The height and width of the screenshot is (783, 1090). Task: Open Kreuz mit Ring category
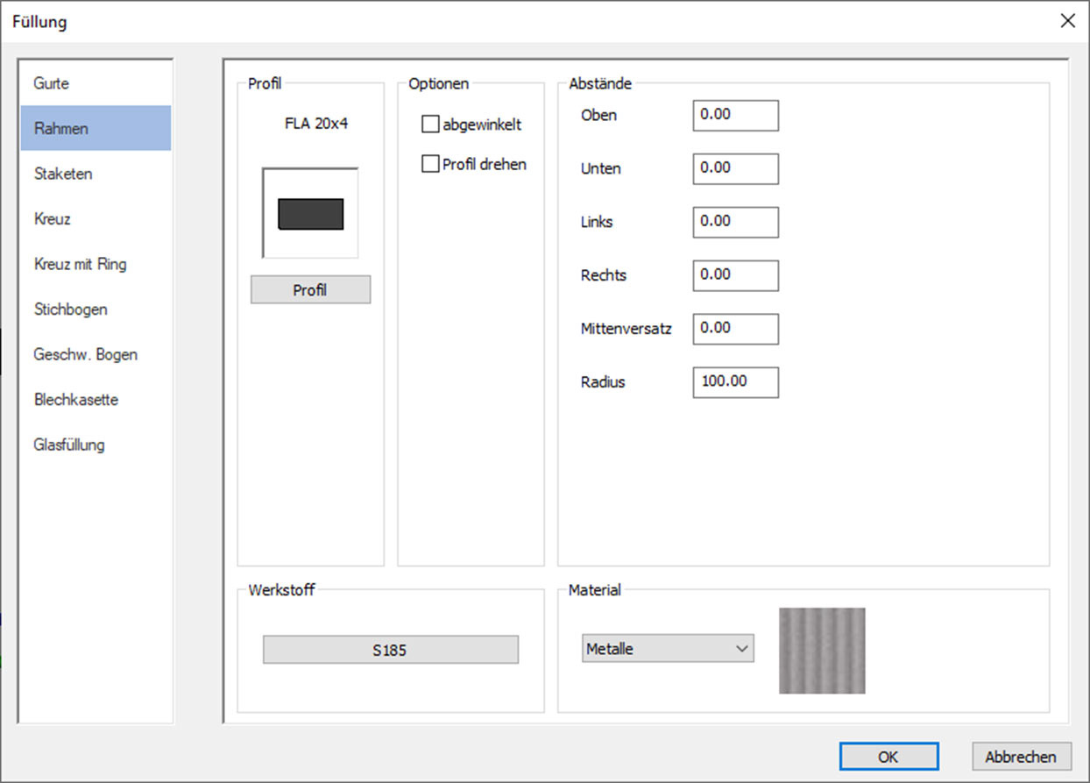96,264
